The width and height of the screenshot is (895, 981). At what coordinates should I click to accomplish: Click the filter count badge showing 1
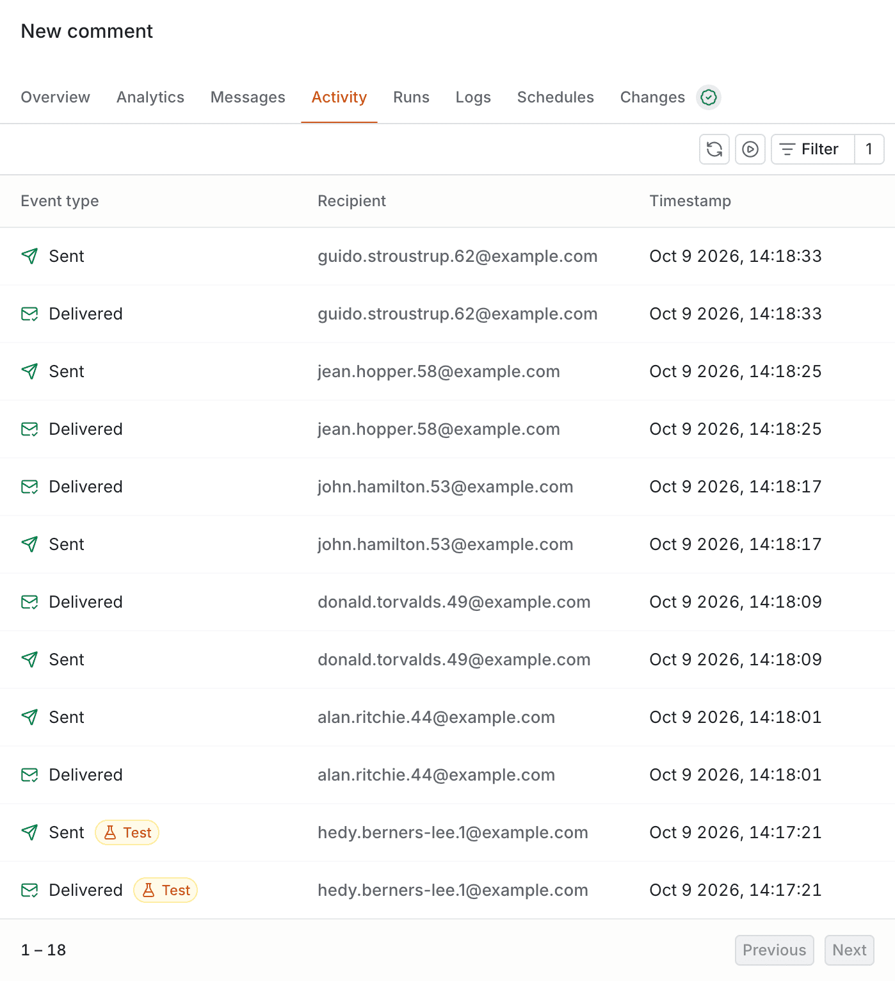(869, 149)
